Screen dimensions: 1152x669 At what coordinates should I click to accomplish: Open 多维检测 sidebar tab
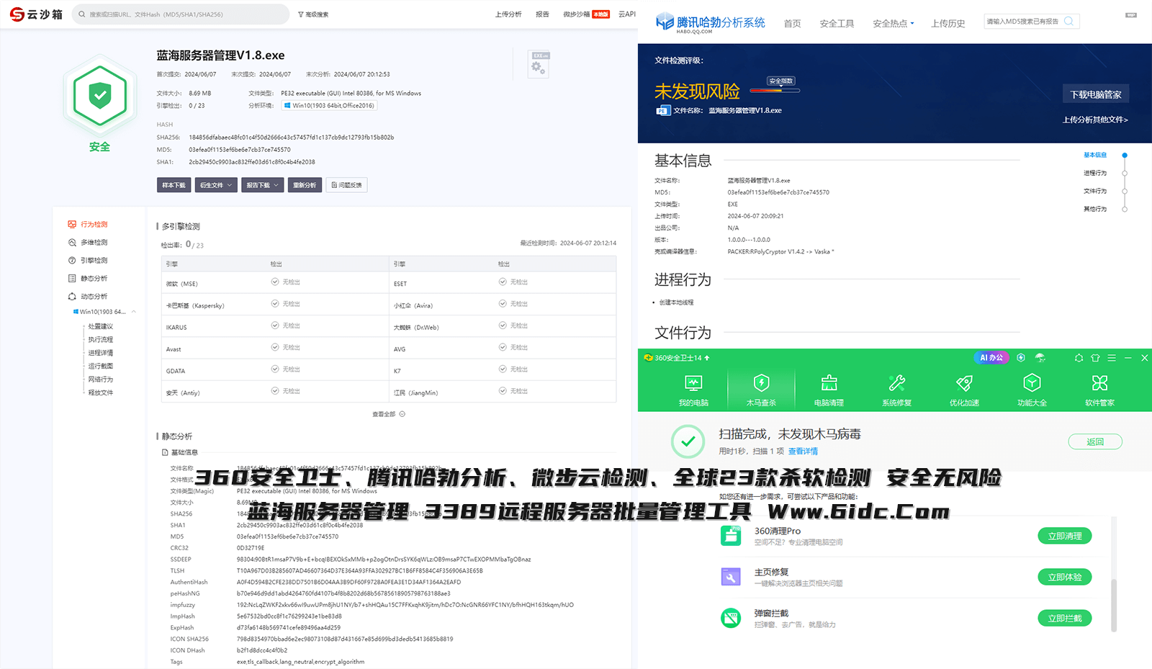point(88,242)
